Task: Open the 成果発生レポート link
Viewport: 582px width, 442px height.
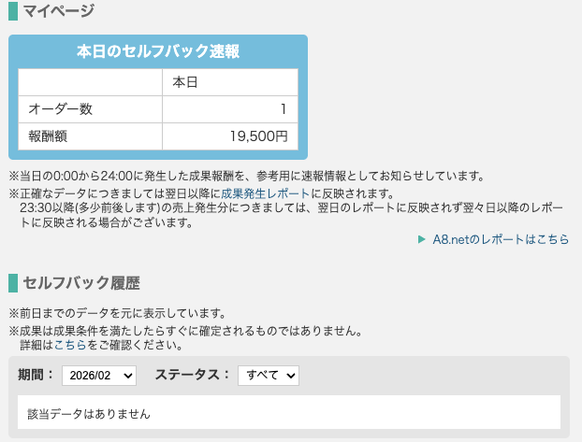Action: tap(266, 193)
